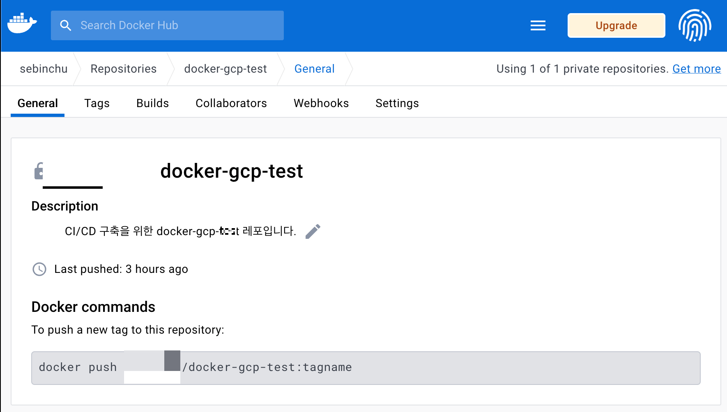Focus the Search Docker Hub field

click(167, 25)
